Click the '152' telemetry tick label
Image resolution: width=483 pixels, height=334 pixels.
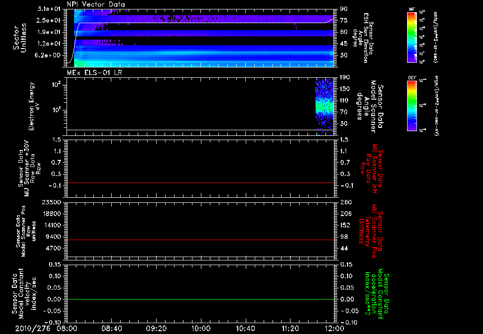coord(346,225)
